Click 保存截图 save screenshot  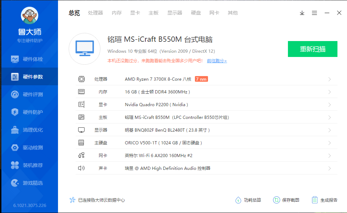tap(286, 200)
